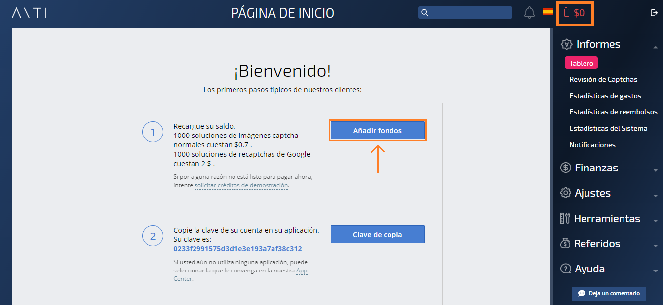663x305 pixels.
Task: Click the Finanzas section title
Action: tap(596, 168)
